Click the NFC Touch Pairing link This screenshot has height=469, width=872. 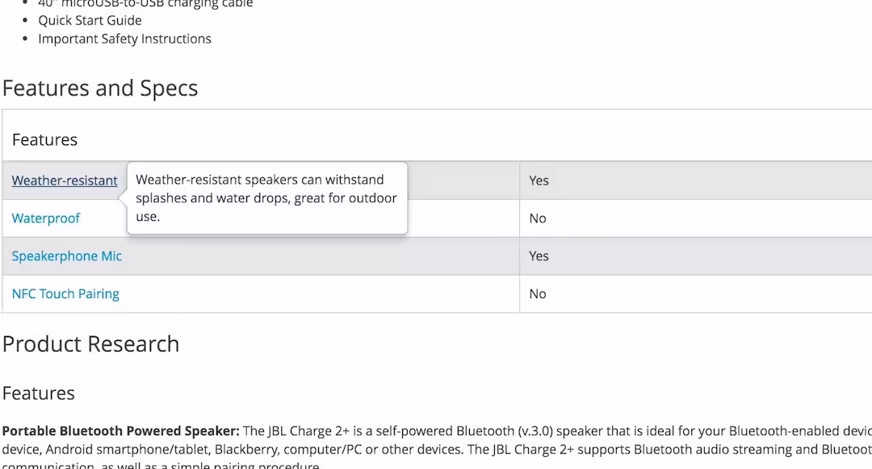pos(65,294)
